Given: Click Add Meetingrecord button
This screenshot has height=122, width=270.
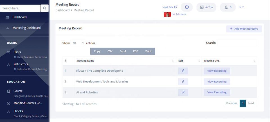Looking at the screenshot, I should click(x=244, y=29).
